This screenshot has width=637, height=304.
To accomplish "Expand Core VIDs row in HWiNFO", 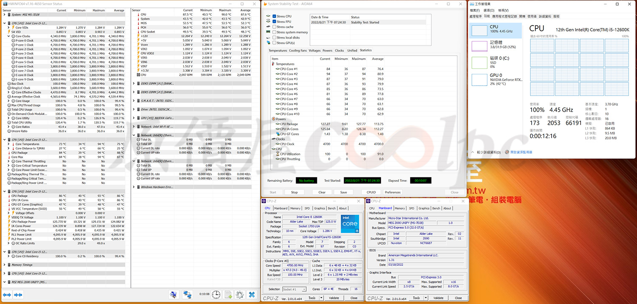I will (9, 28).
